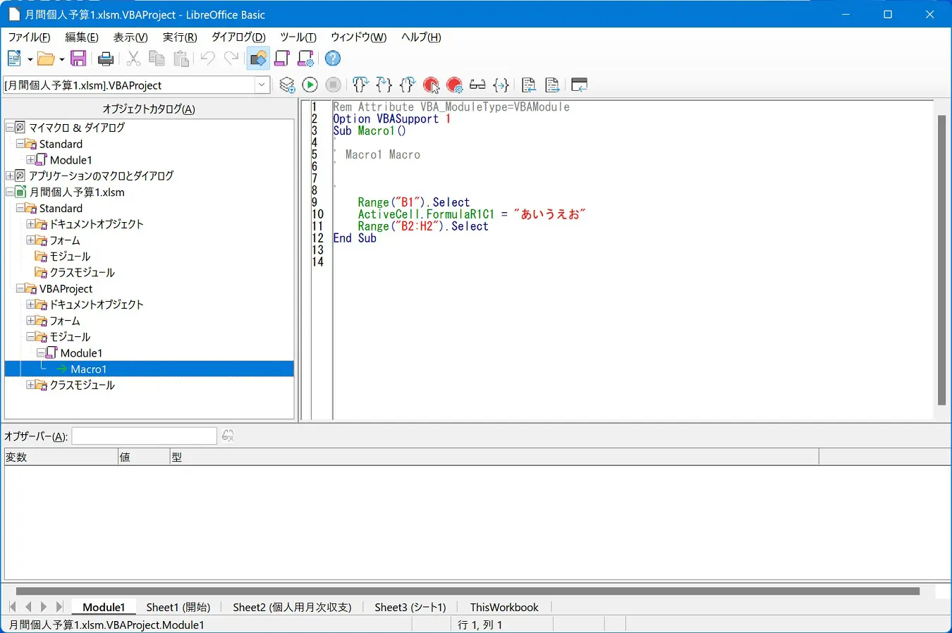
Task: Run the macro with green play icon
Action: pyautogui.click(x=310, y=85)
